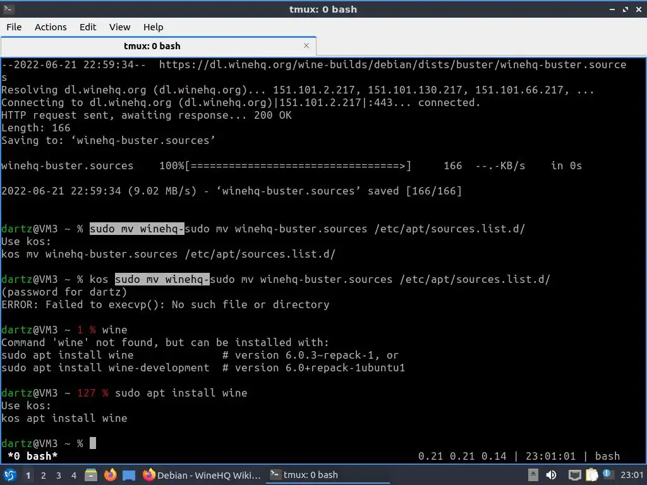Launch the file manager from taskbar
The width and height of the screenshot is (647, 485).
tap(91, 475)
